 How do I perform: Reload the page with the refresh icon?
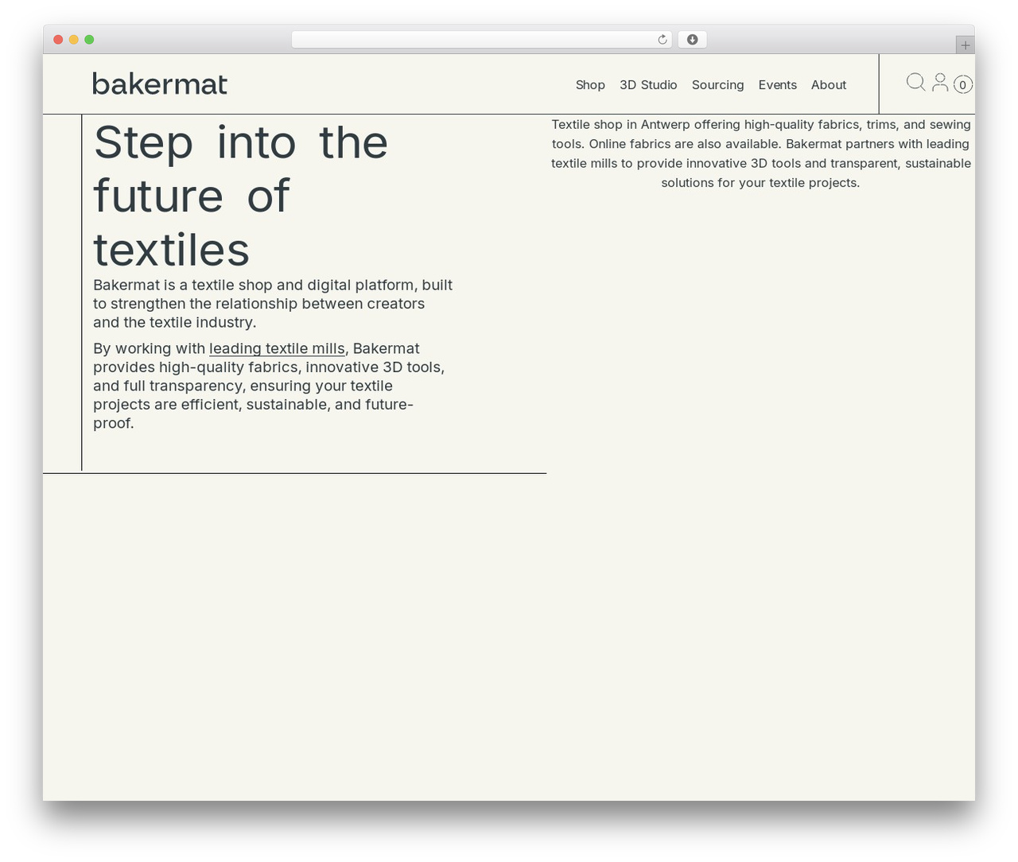point(662,40)
